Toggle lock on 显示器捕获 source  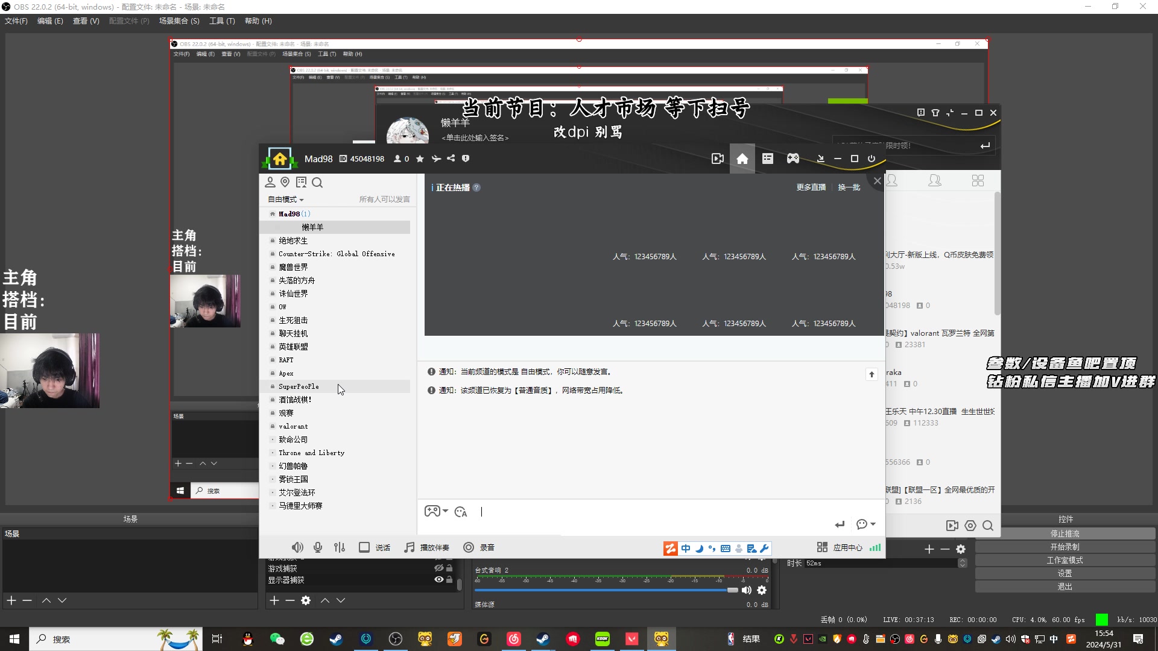point(449,579)
